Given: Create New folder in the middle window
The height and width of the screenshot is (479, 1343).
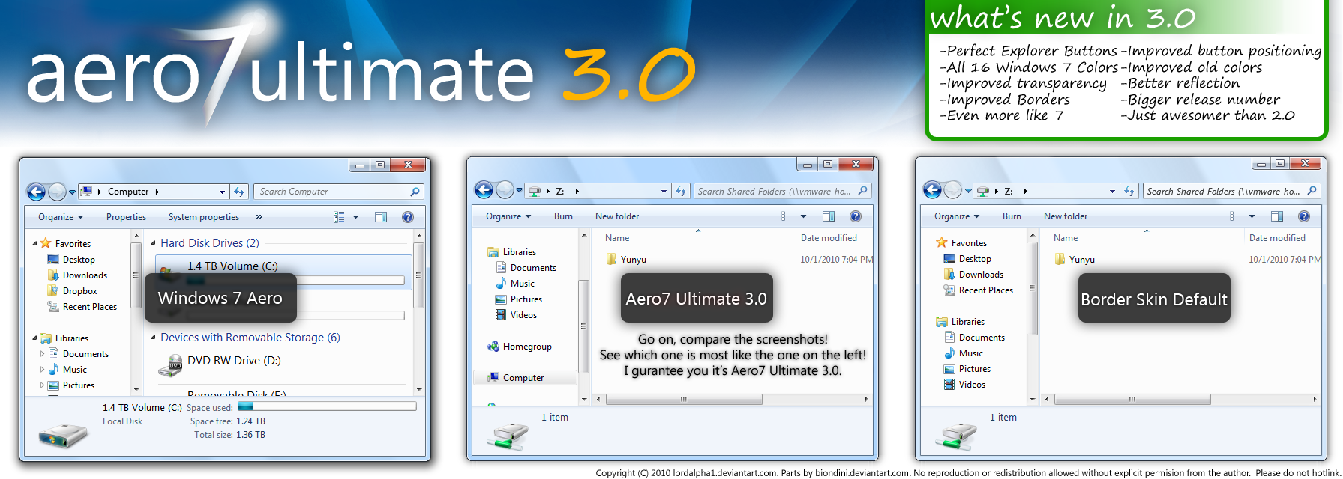Looking at the screenshot, I should 617,216.
